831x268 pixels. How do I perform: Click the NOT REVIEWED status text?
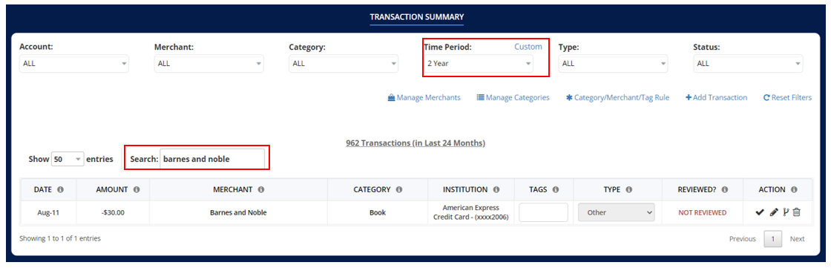pos(703,212)
